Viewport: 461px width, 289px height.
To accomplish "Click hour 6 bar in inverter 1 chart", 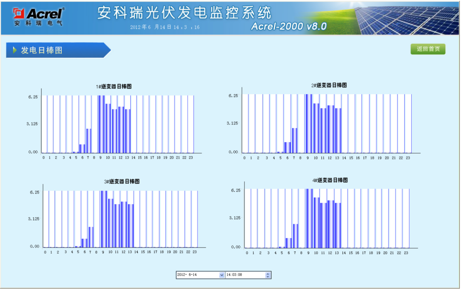I will pyautogui.click(x=82, y=149).
